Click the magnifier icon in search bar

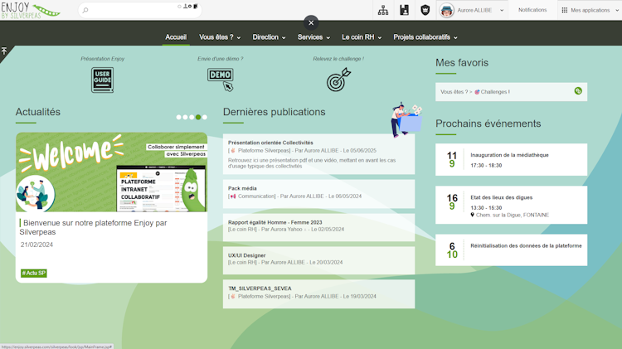[x=85, y=10]
